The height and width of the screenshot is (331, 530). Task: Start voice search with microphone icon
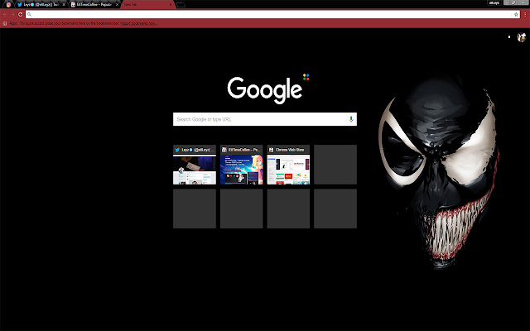[351, 119]
